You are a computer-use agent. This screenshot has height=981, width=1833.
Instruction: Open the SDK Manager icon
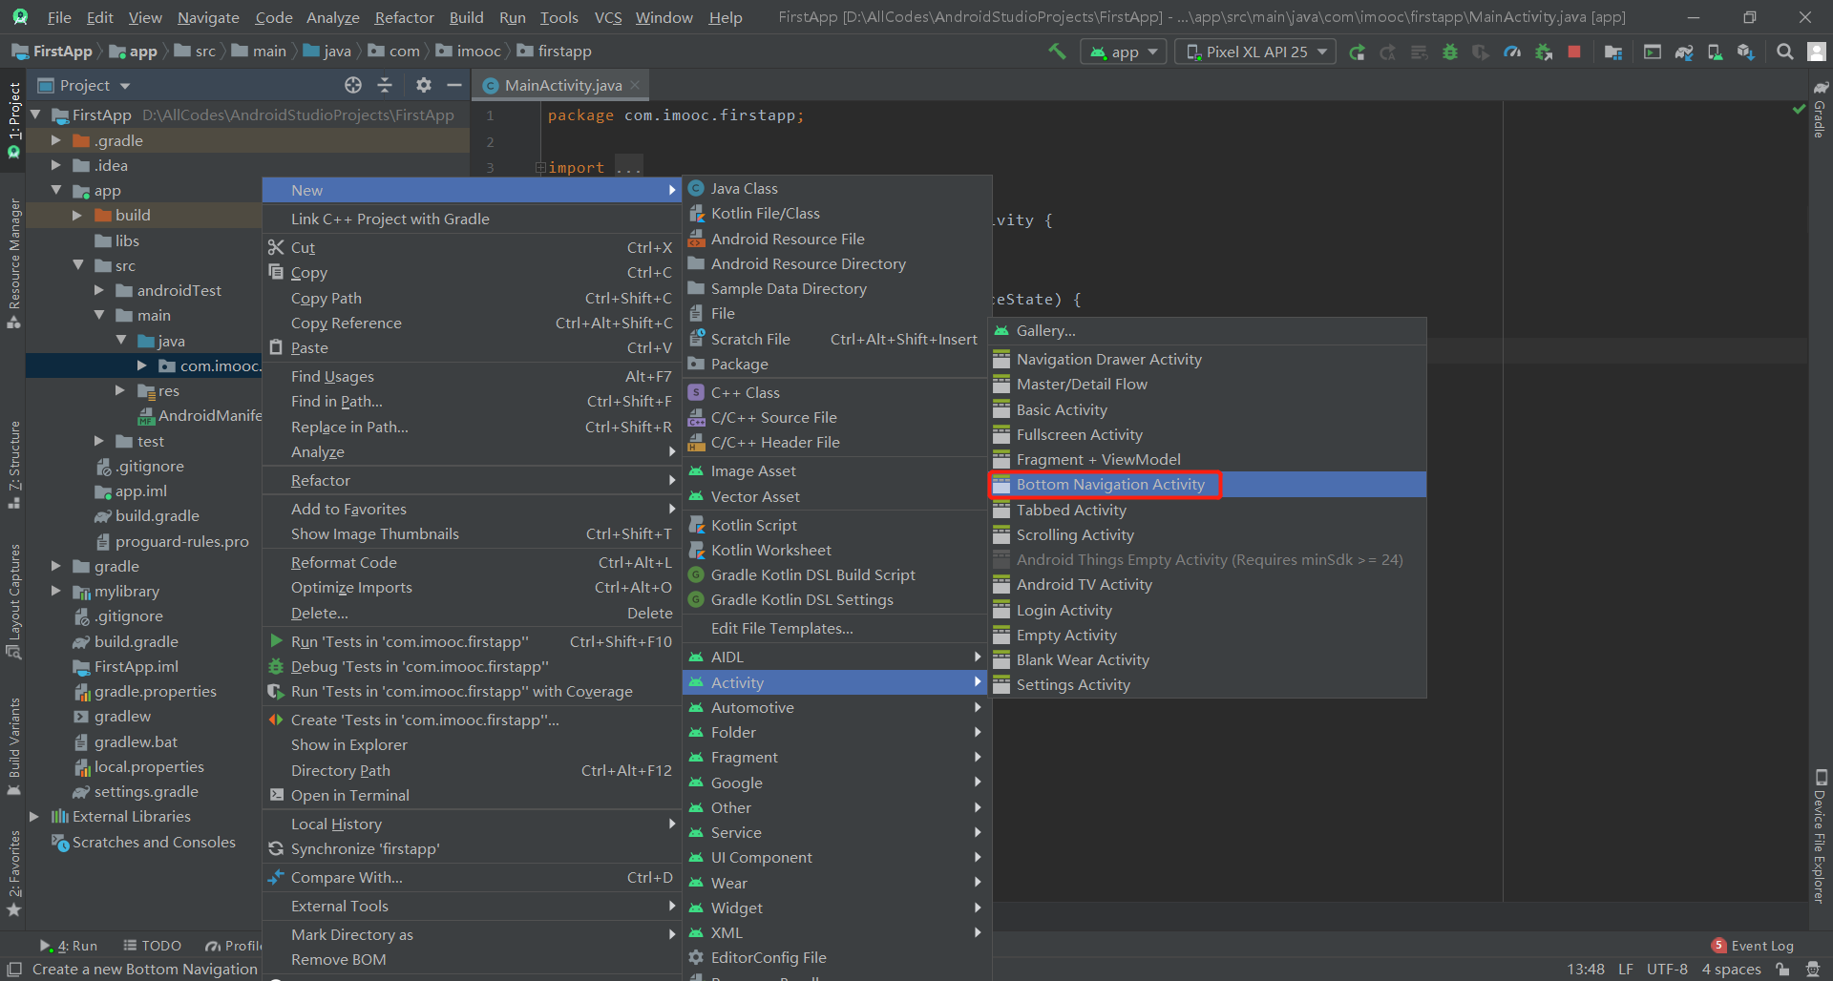coord(1746,52)
